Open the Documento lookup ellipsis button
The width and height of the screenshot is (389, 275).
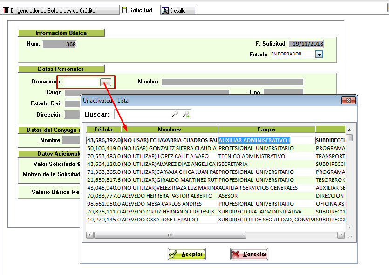click(106, 82)
